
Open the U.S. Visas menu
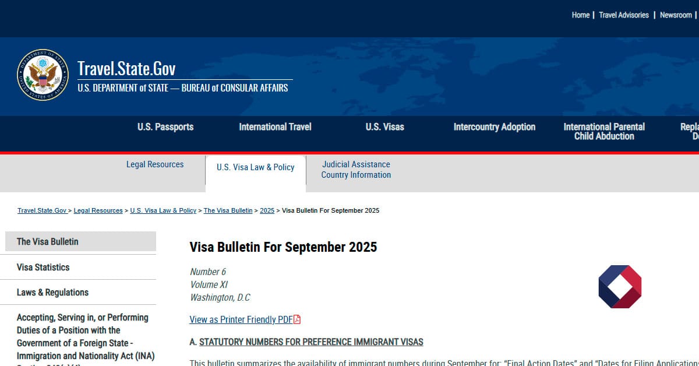[384, 127]
